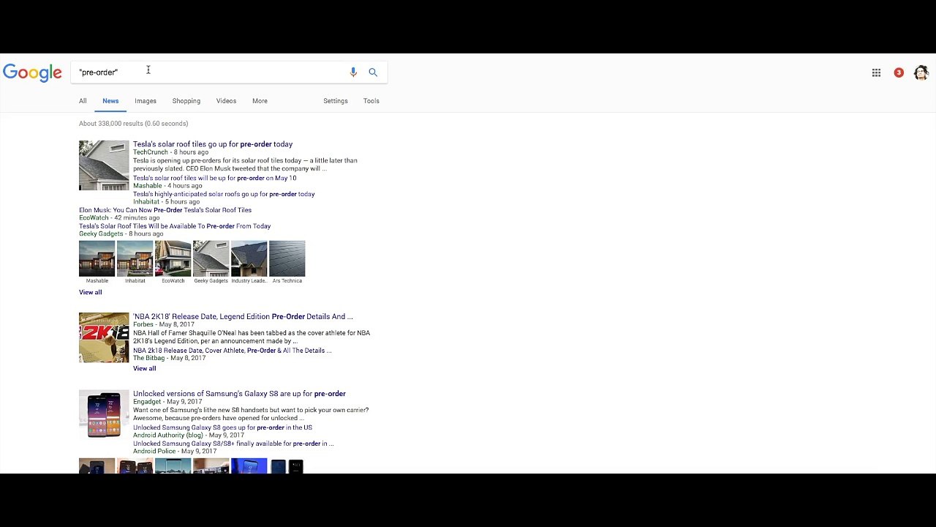Open search Tools

371,101
